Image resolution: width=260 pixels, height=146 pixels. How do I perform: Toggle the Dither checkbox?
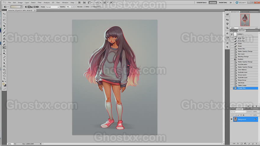[x=84, y=7]
